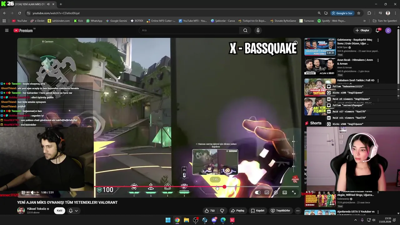Open the YouTube hamburger guide menu

(7, 30)
